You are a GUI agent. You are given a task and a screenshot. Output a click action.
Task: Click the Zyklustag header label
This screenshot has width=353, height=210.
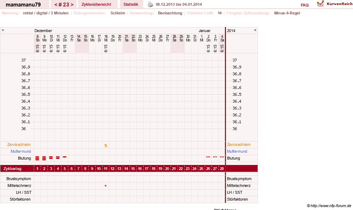[12, 169]
